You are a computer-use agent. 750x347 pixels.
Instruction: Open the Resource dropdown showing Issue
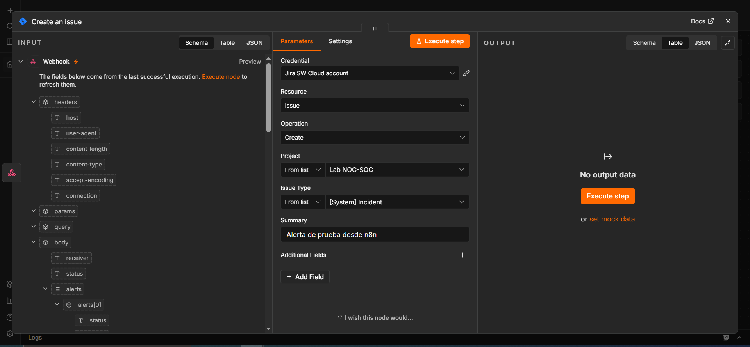pos(375,106)
